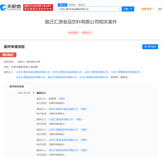Click the 执行案件 tag
This screenshot has width=162, height=157.
tap(73, 33)
